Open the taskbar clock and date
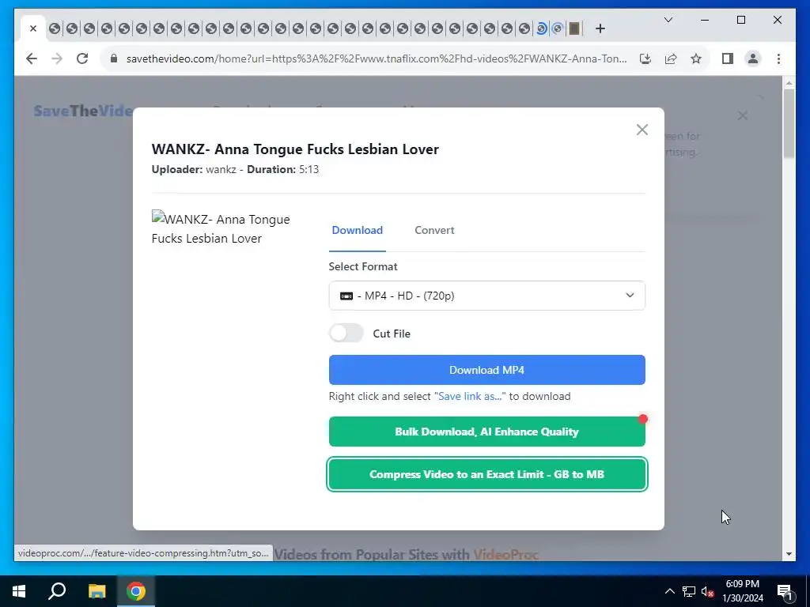Screen dimensions: 810x607 742,591
